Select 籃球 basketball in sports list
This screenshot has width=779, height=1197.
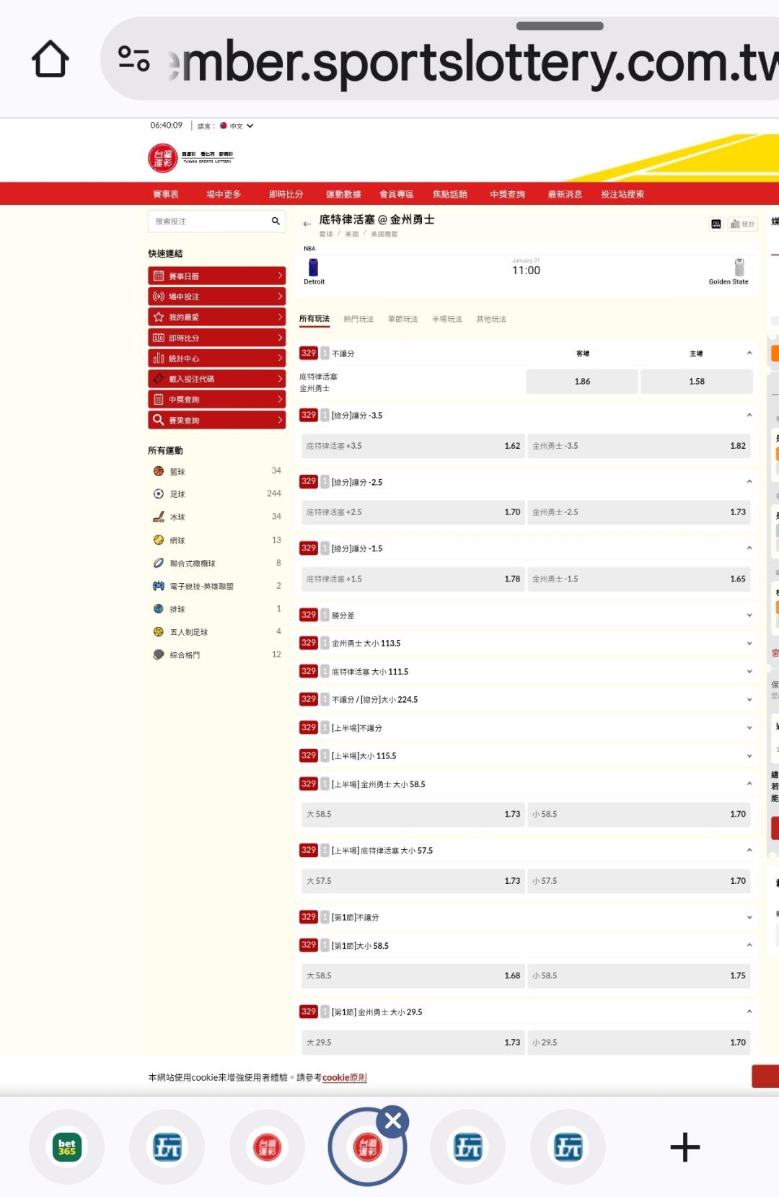[216, 471]
